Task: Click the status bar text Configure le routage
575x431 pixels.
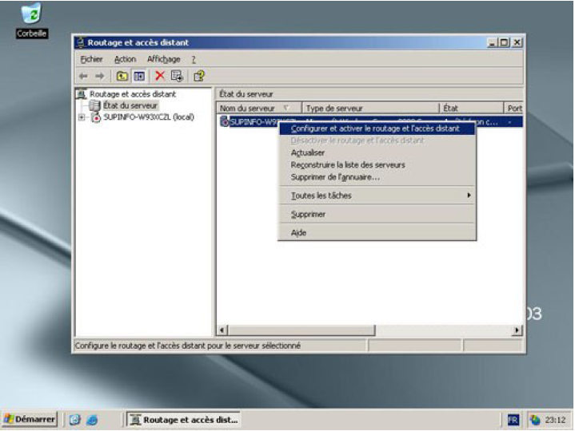Action: [x=188, y=346]
